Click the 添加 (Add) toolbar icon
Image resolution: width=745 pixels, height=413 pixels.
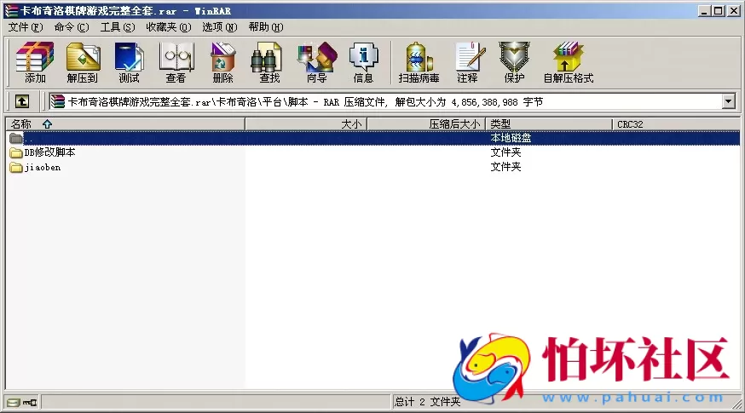tap(35, 62)
